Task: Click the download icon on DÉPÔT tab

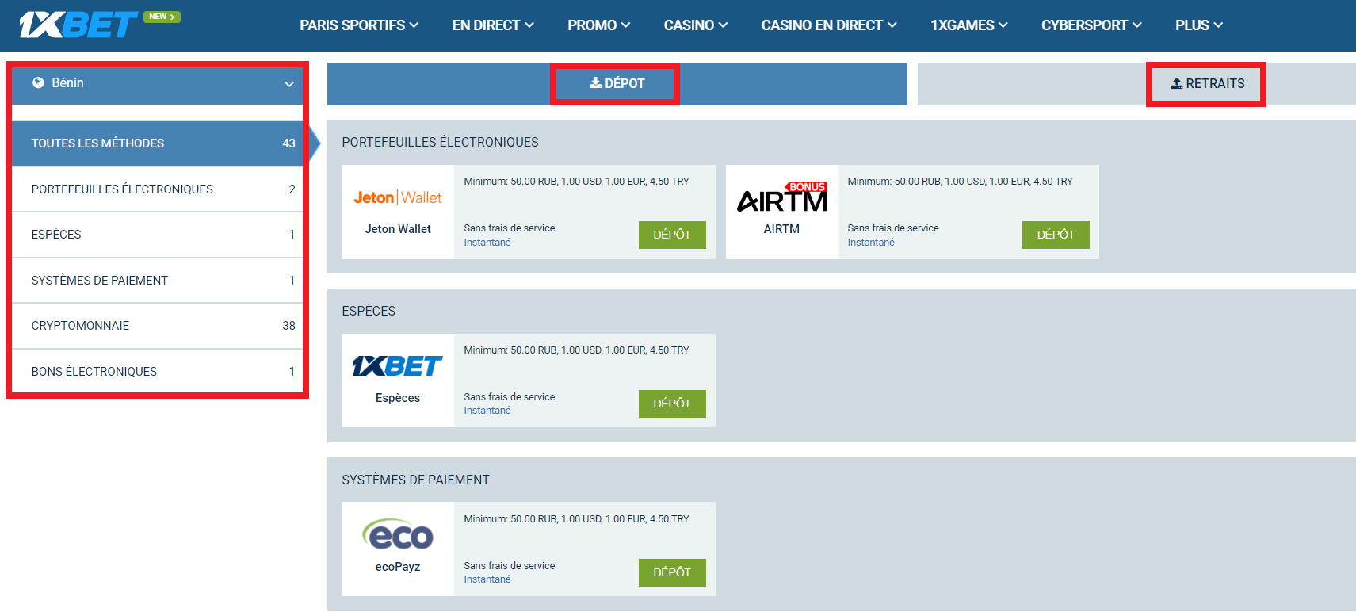Action: 595,82
